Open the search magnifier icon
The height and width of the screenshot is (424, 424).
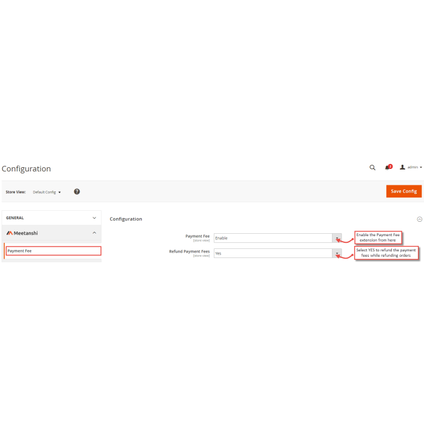click(373, 168)
